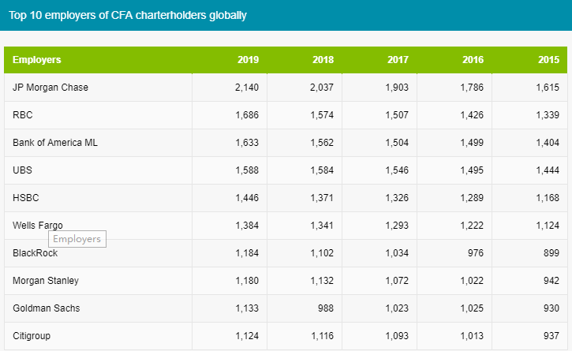
Task: Select RBC 2018 value 1,574
Action: (322, 115)
